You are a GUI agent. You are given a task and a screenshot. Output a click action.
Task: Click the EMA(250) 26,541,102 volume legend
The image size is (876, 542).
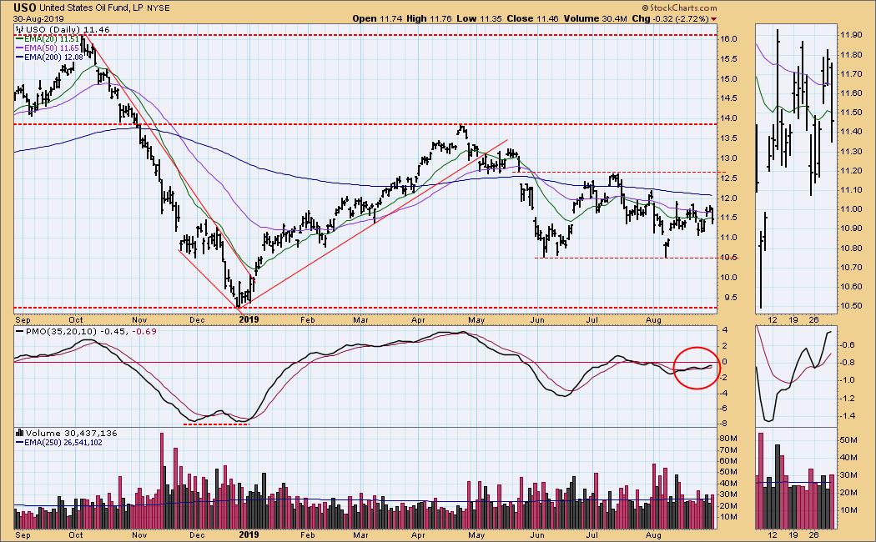coord(59,443)
